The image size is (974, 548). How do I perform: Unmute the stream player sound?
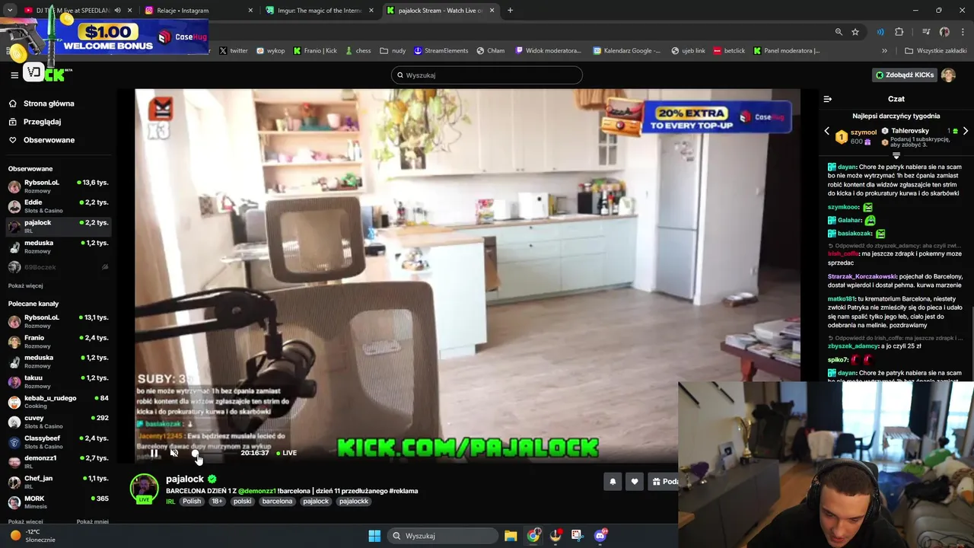174,453
